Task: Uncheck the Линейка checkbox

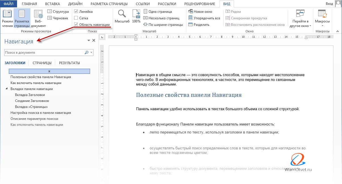Action: point(76,12)
